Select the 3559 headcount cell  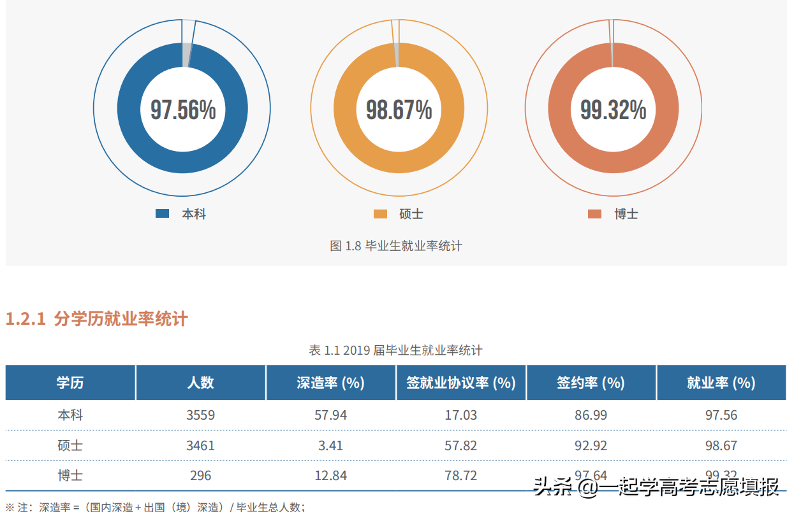point(201,415)
